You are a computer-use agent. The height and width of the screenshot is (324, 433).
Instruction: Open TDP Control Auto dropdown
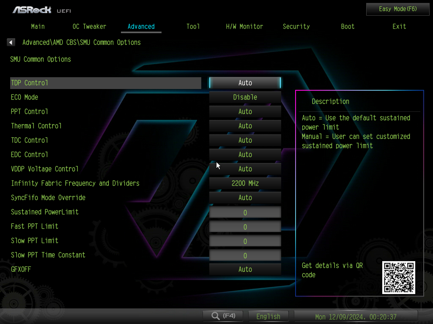[x=245, y=83]
